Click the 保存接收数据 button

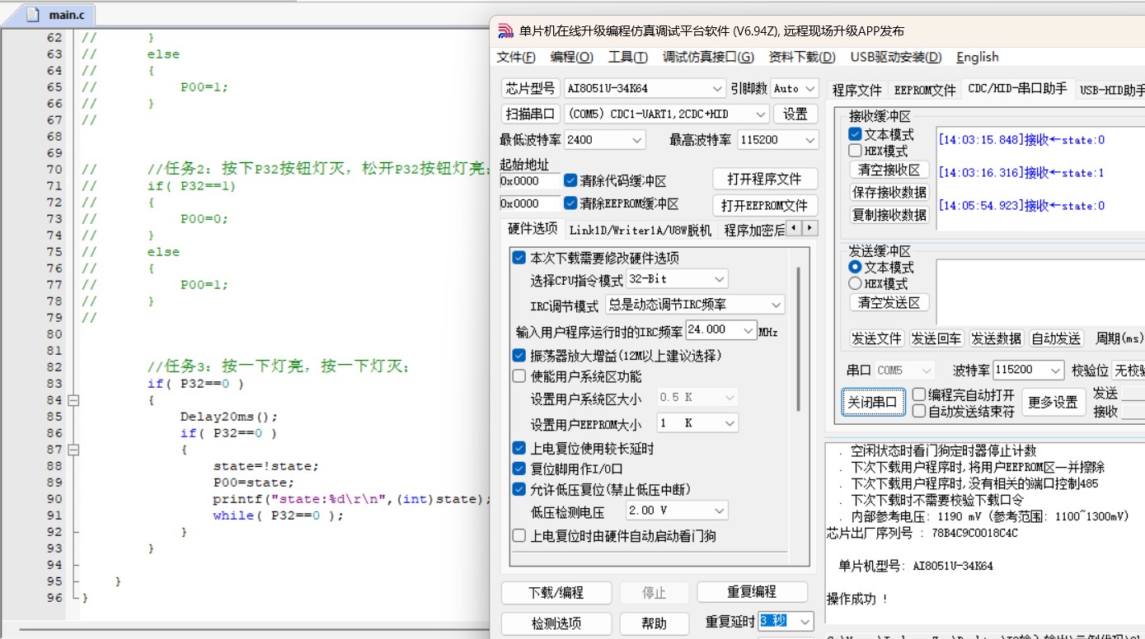(889, 193)
